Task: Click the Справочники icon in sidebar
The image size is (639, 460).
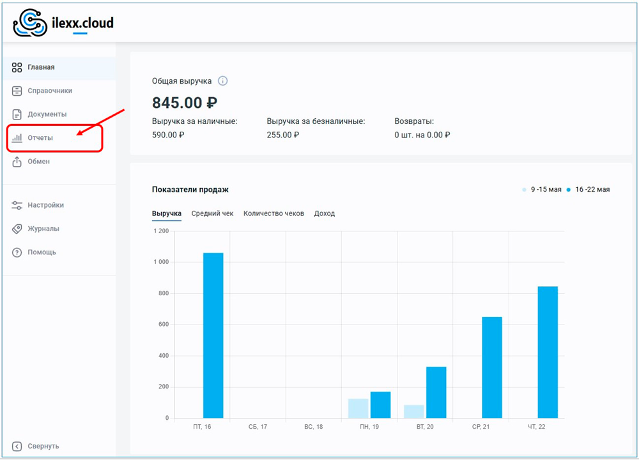Action: pos(17,91)
